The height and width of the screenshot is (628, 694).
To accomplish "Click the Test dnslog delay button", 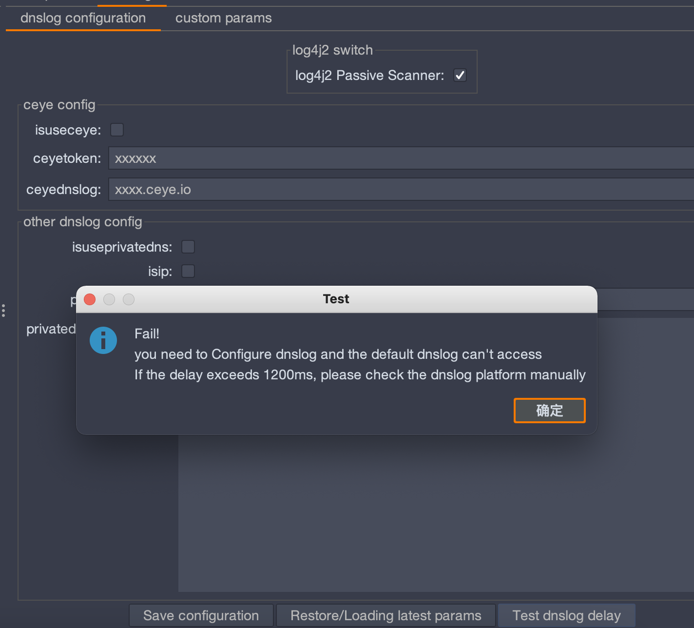I will pos(567,615).
